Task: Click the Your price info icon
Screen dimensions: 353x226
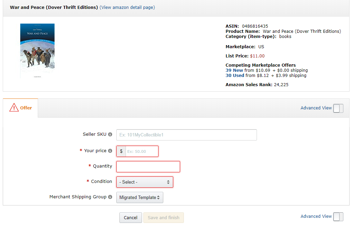Action: point(110,150)
